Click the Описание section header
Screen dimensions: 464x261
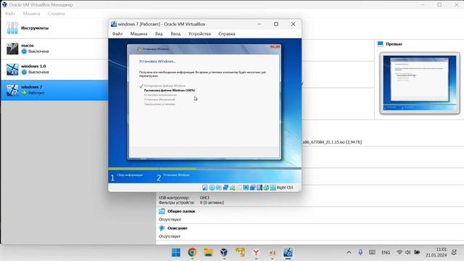pyautogui.click(x=178, y=228)
